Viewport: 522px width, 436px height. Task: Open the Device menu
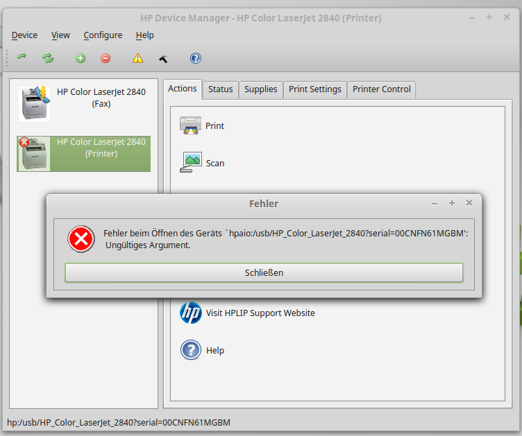coord(24,35)
